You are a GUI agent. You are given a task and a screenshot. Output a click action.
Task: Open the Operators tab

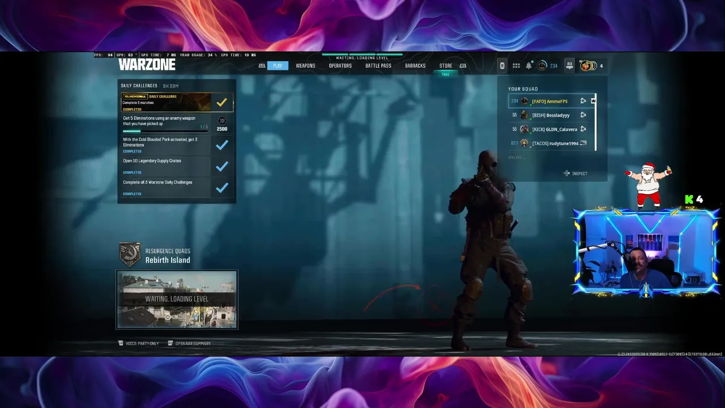point(340,66)
